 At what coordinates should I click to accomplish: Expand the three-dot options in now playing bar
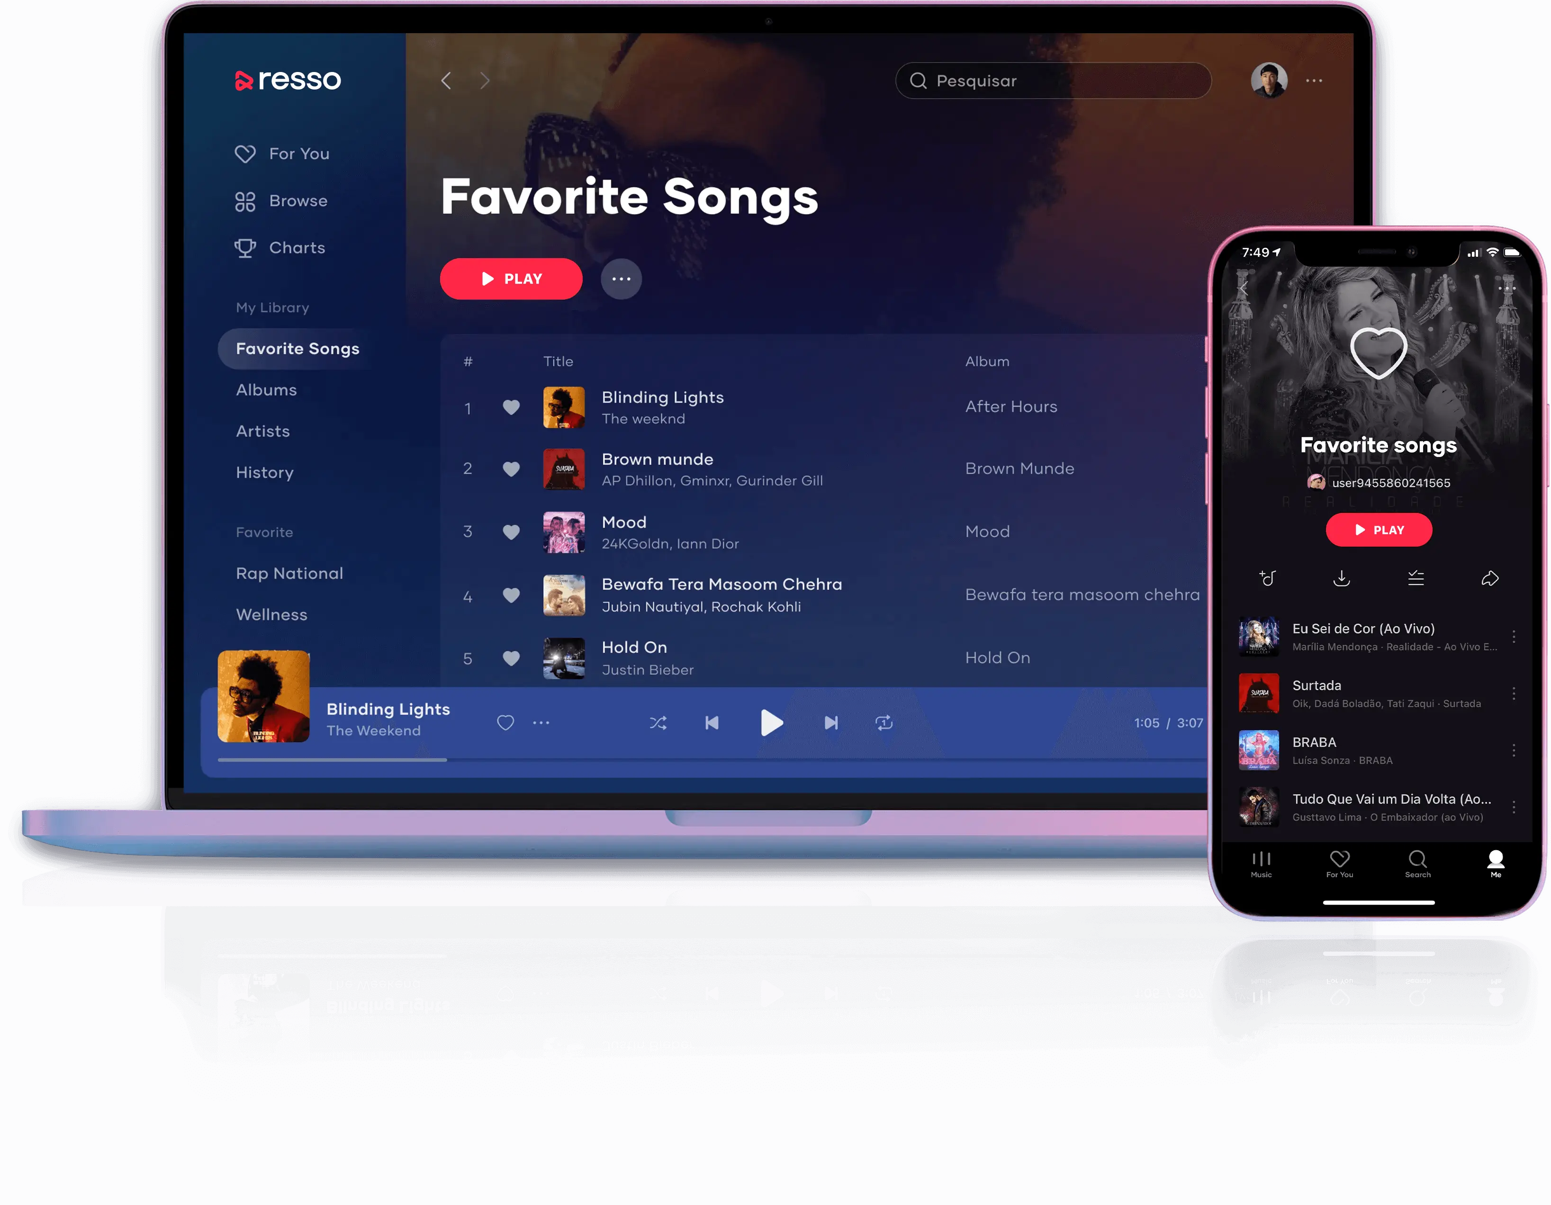542,720
